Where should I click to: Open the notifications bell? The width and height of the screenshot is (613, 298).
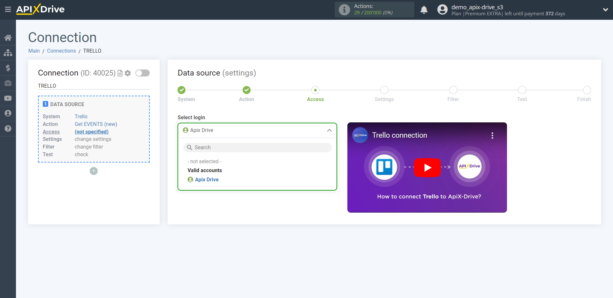click(424, 10)
